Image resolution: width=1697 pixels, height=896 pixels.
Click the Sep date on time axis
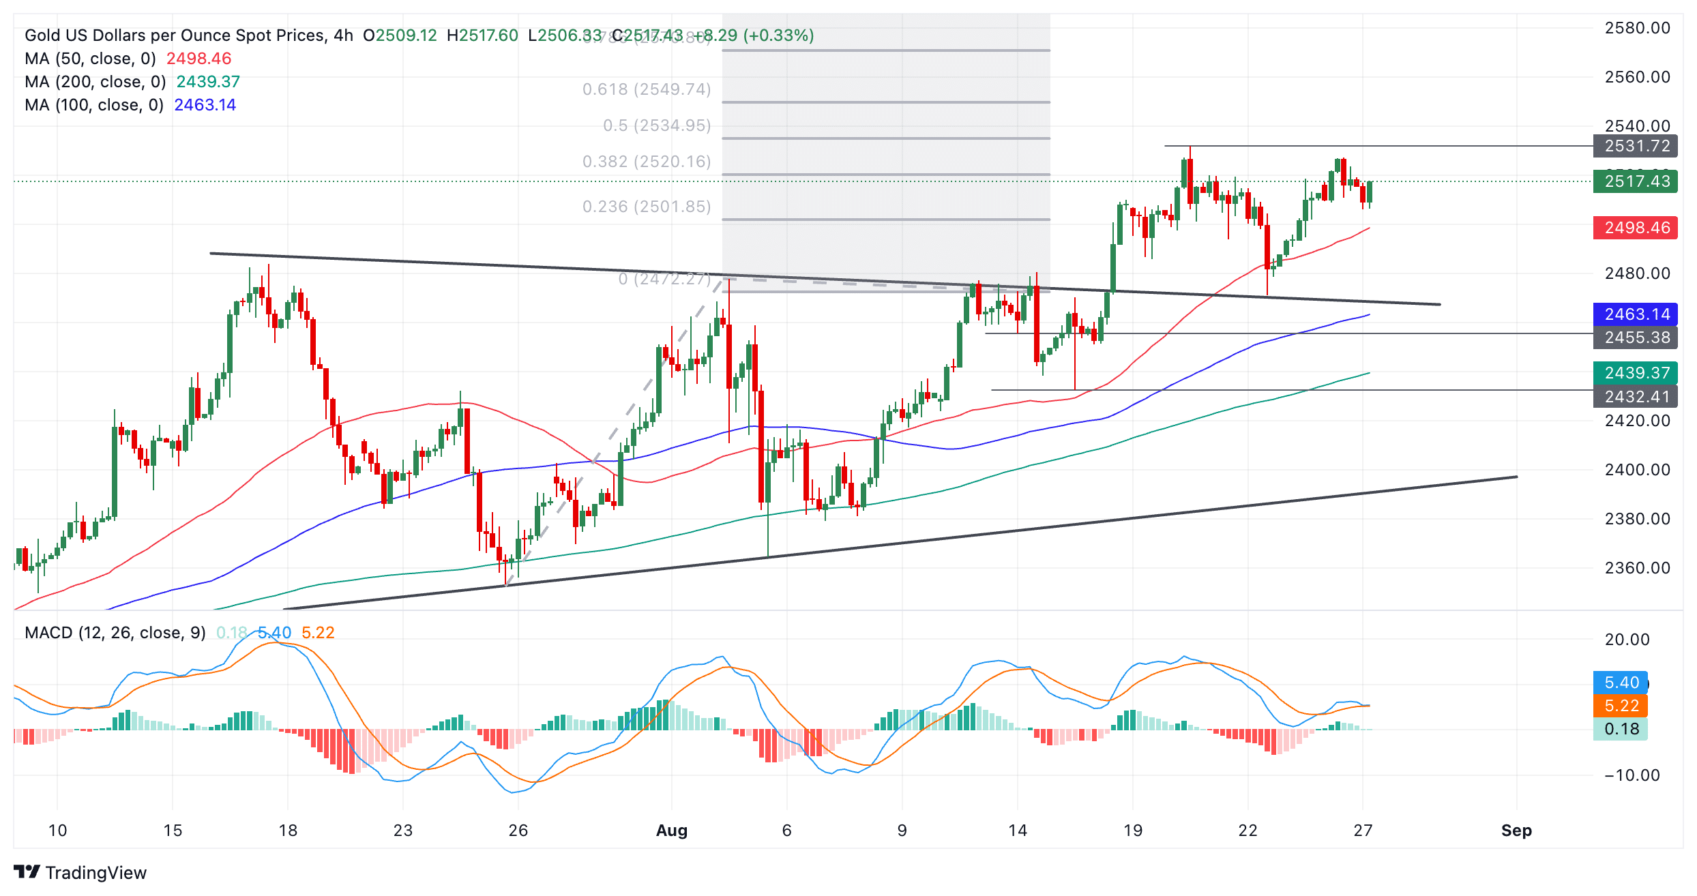pos(1517,831)
